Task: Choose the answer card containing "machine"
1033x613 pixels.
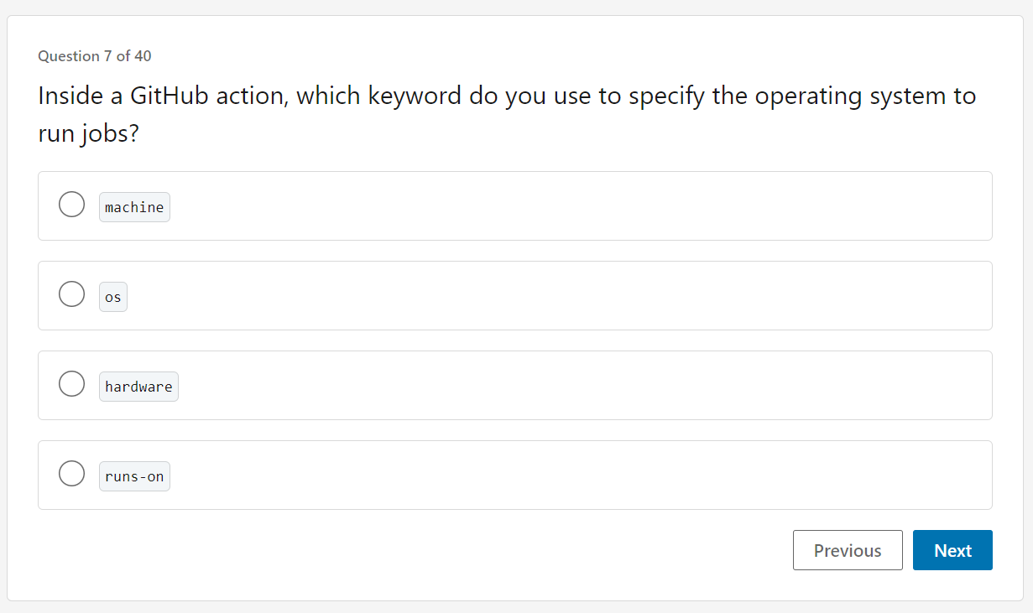Action: (514, 205)
